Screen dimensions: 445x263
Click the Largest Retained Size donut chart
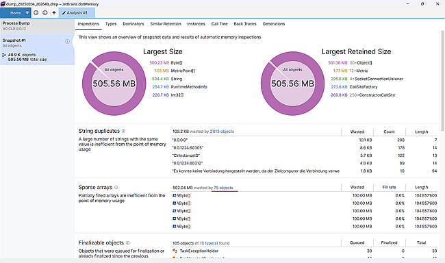[x=292, y=84]
